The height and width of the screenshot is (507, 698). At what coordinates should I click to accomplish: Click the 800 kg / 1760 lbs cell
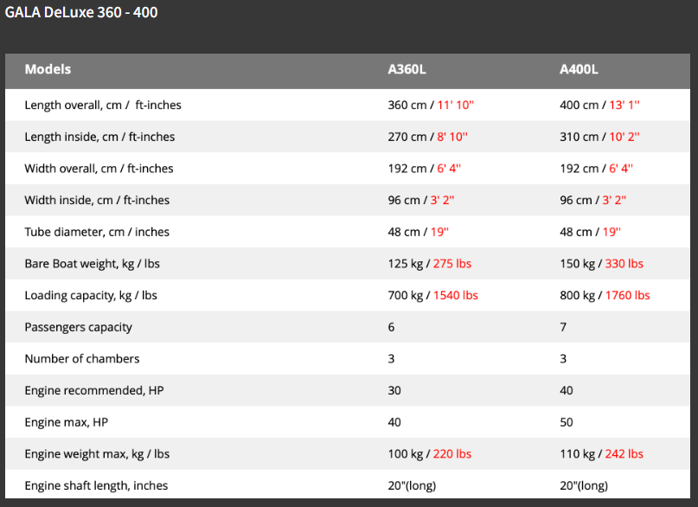click(x=605, y=295)
